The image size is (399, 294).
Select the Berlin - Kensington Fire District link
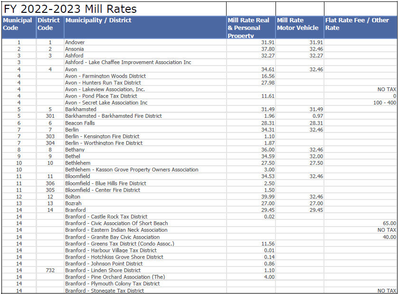click(105, 136)
